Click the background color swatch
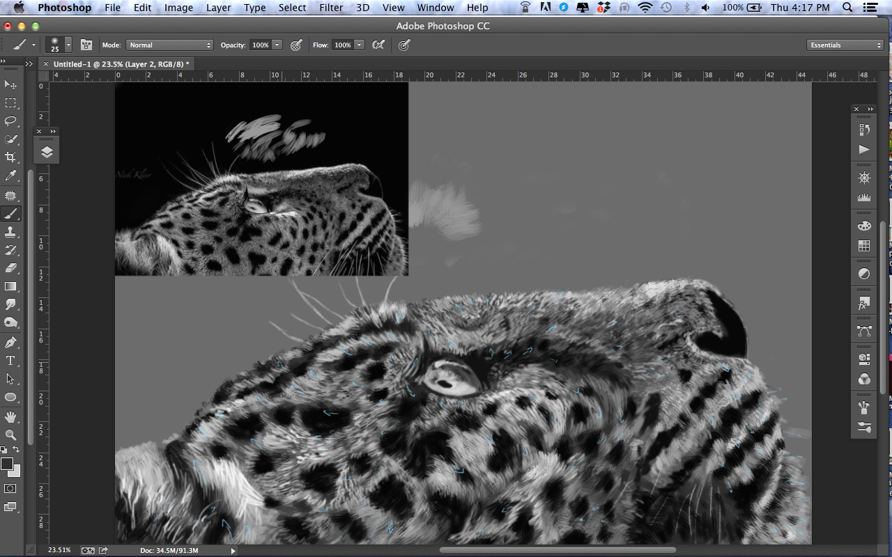The image size is (892, 557). [16, 473]
